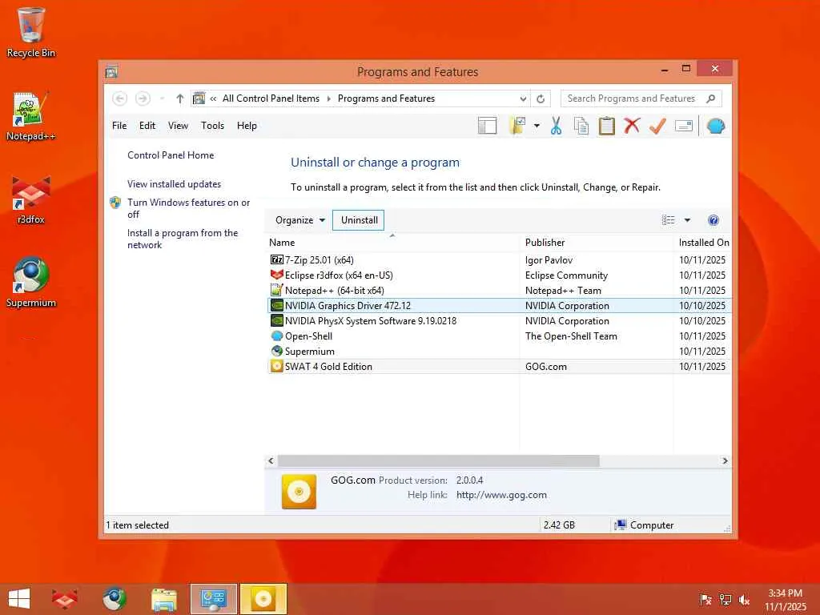Click the folder options toolbar icon
This screenshot has width=820, height=615.
point(517,126)
